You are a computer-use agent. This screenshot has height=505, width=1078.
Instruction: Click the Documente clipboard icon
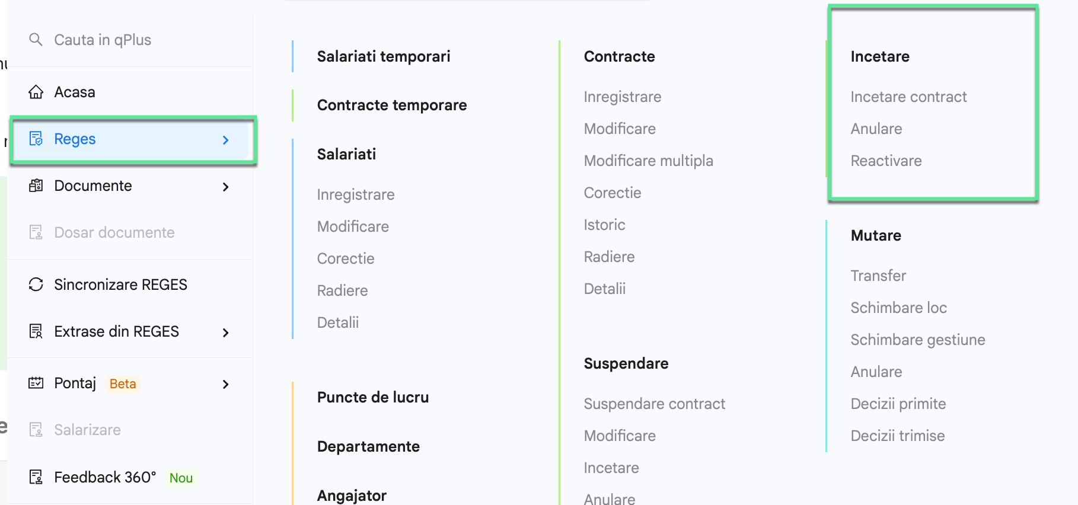click(x=36, y=186)
